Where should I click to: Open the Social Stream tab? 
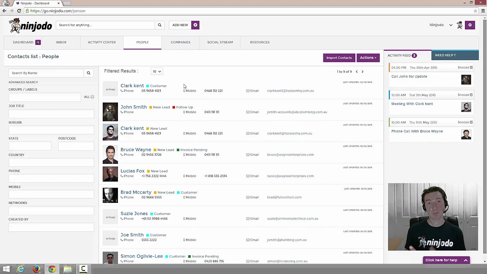[x=220, y=42]
